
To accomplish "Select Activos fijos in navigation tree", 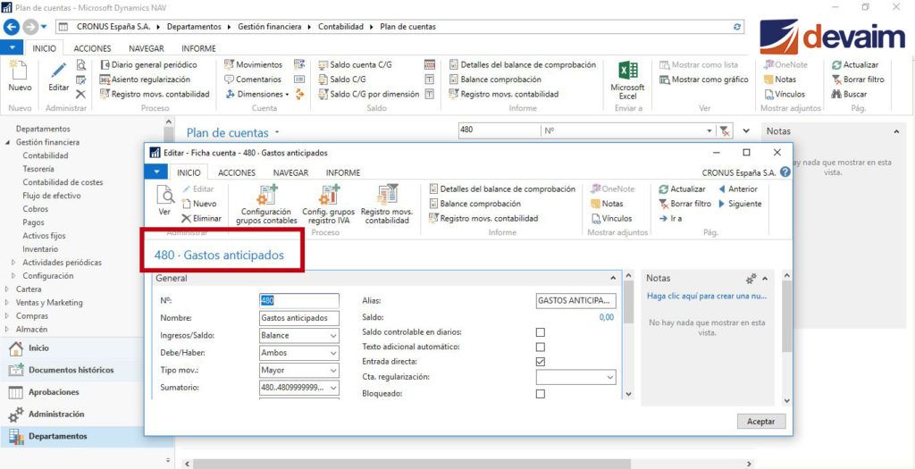I will pos(45,236).
